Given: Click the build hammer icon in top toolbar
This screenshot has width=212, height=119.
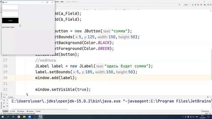Looking at the screenshot, I should [x=180, y=5].
